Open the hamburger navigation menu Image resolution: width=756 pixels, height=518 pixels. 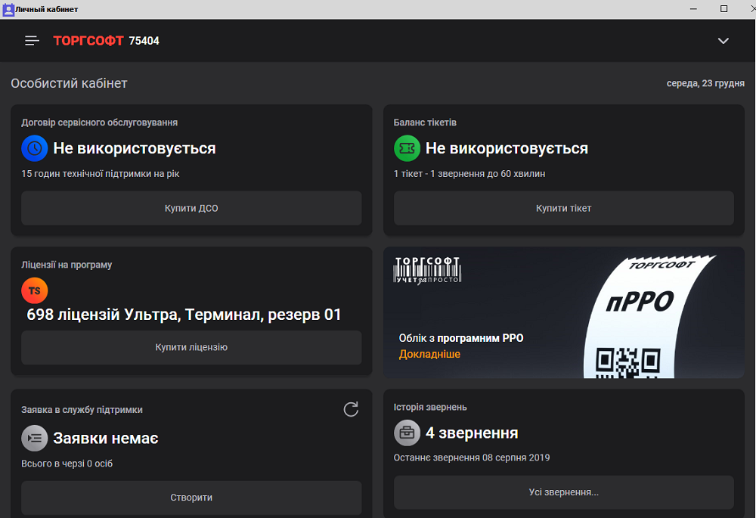point(32,41)
